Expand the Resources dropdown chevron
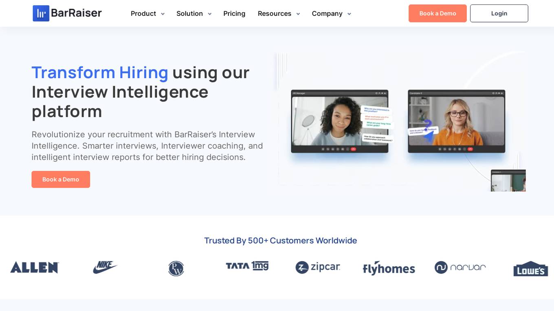Image resolution: width=554 pixels, height=311 pixels. [298, 14]
